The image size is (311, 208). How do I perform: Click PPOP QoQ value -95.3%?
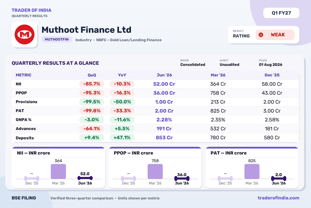[92, 93]
